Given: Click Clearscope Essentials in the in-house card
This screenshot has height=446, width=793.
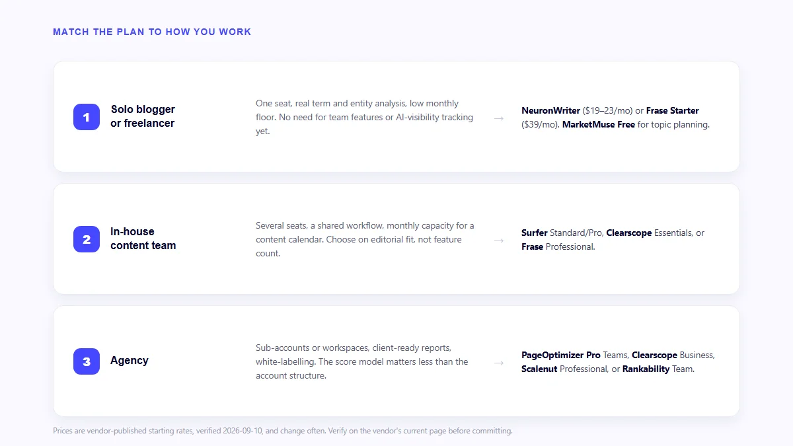Looking at the screenshot, I should point(650,233).
